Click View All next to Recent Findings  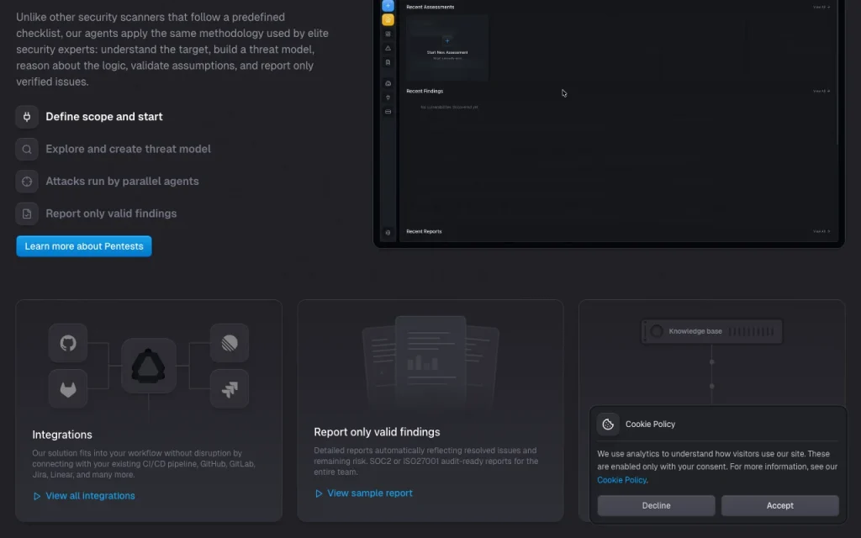pos(821,91)
